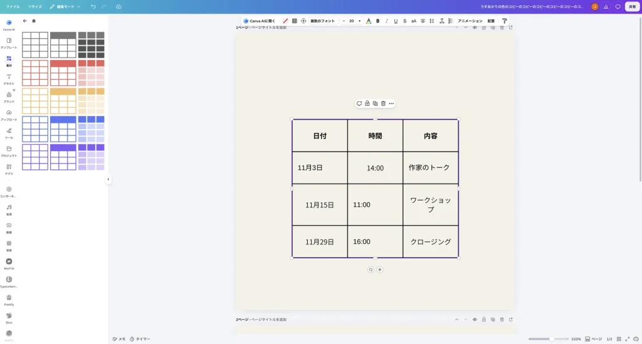Increase font size with plus button
642x344 pixels.
point(359,21)
